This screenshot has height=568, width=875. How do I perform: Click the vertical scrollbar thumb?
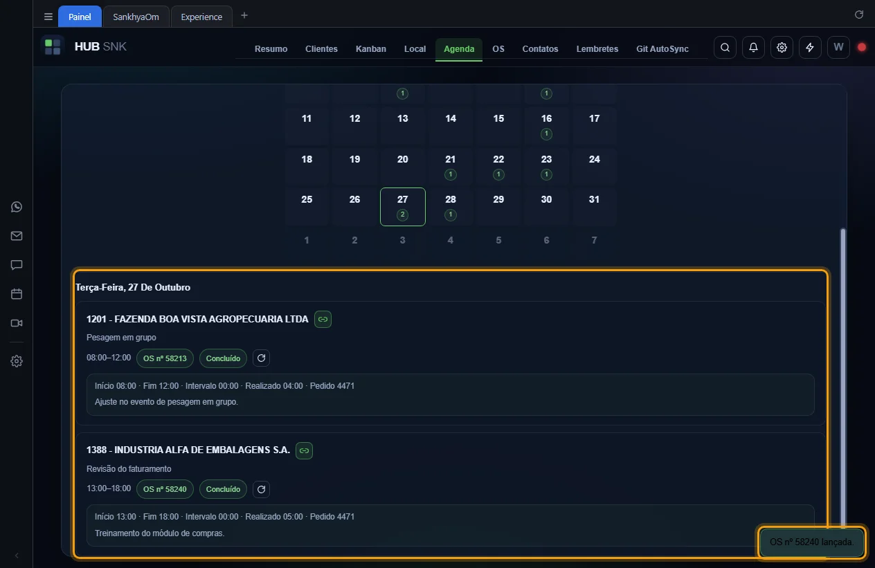842,379
